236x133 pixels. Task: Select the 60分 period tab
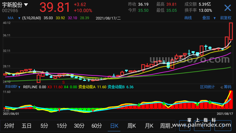[96, 126]
